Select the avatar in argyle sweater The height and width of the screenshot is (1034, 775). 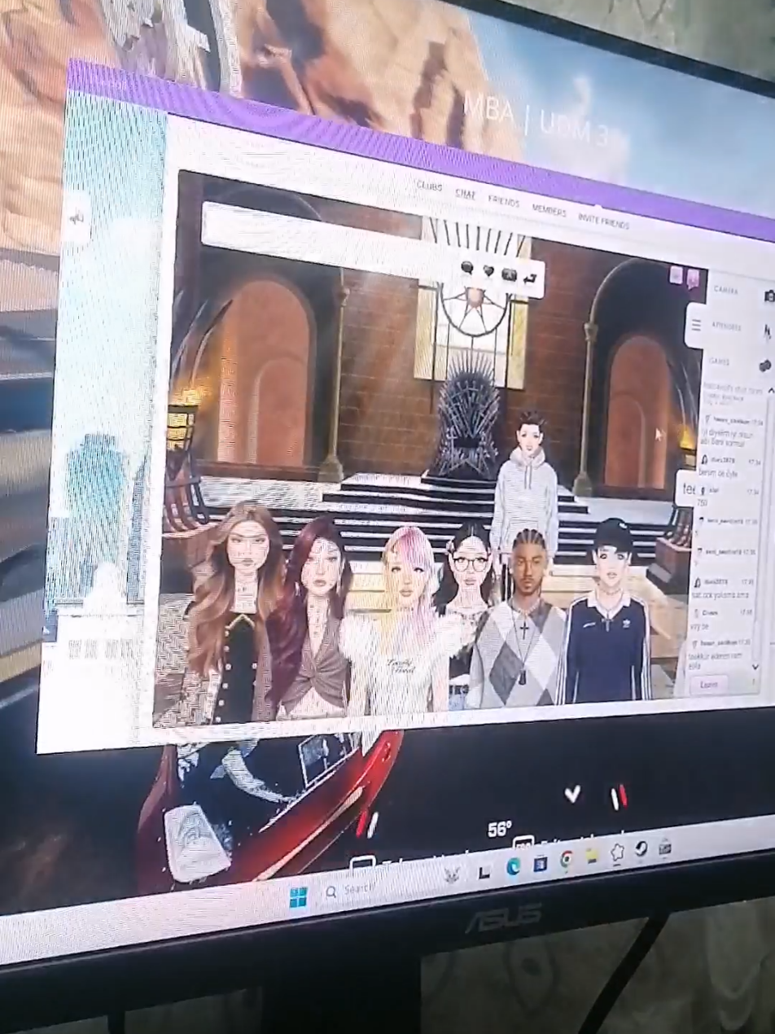(521, 619)
